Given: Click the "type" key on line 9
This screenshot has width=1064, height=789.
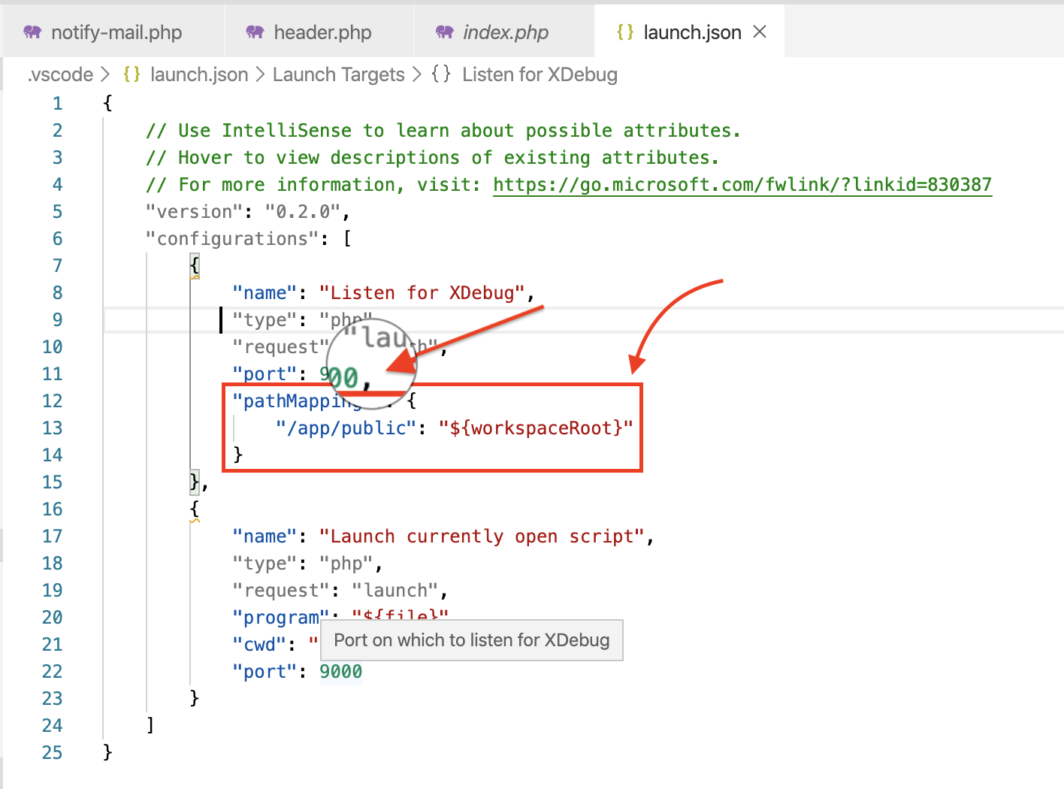Looking at the screenshot, I should pos(265,320).
